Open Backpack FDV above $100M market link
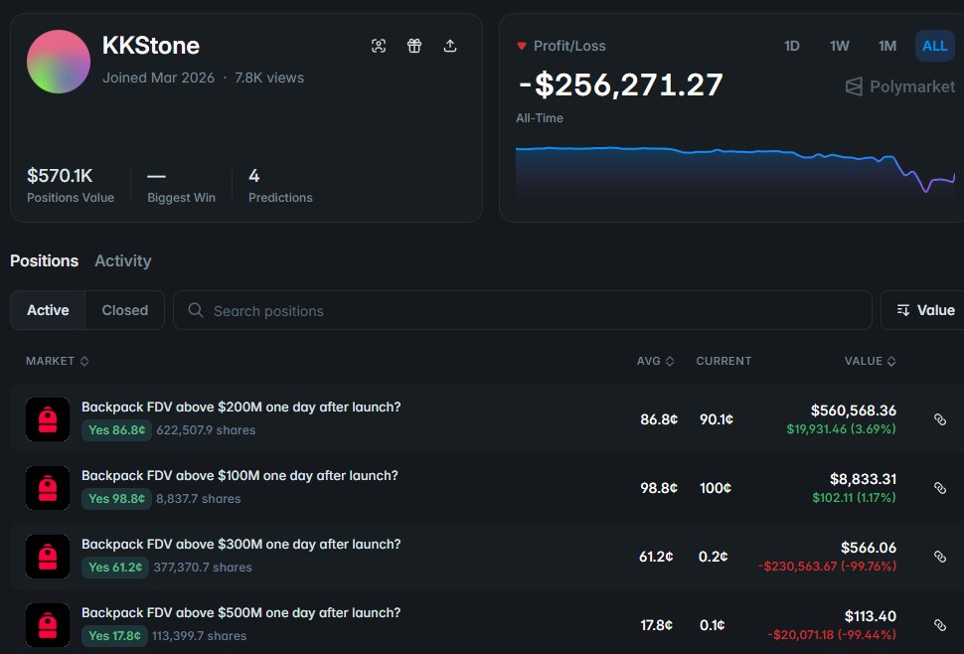The width and height of the screenshot is (964, 654). [x=240, y=476]
